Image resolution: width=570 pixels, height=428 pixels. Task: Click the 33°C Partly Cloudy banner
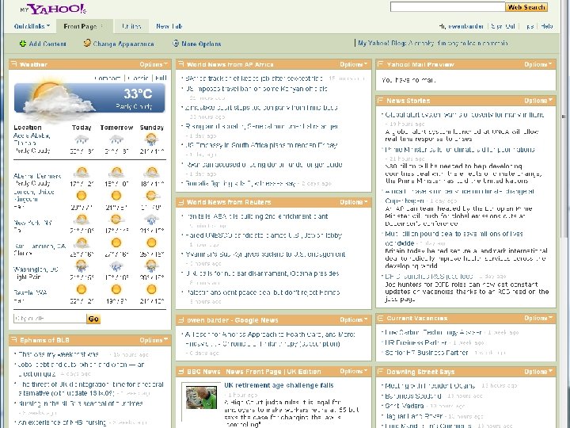click(89, 97)
